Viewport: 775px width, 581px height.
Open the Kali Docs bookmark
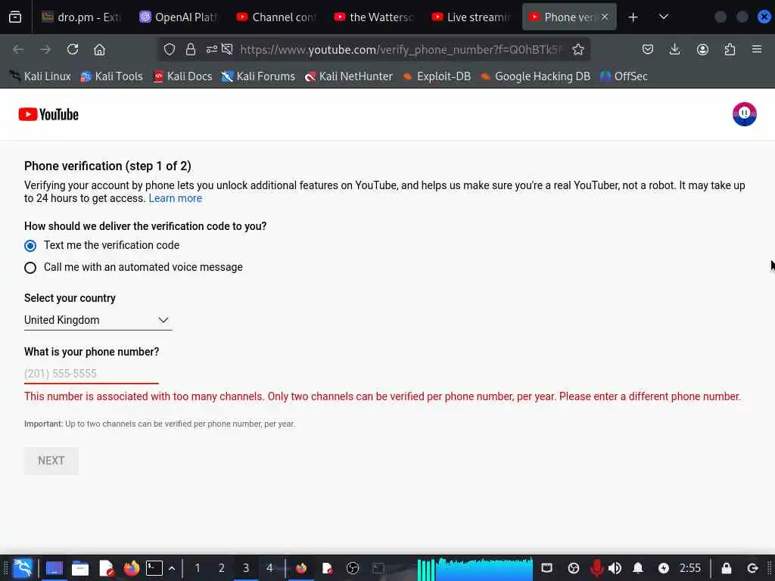182,76
